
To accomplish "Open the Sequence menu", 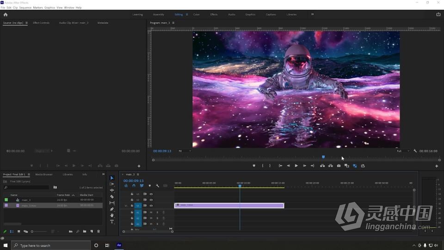I will pyautogui.click(x=25, y=8).
